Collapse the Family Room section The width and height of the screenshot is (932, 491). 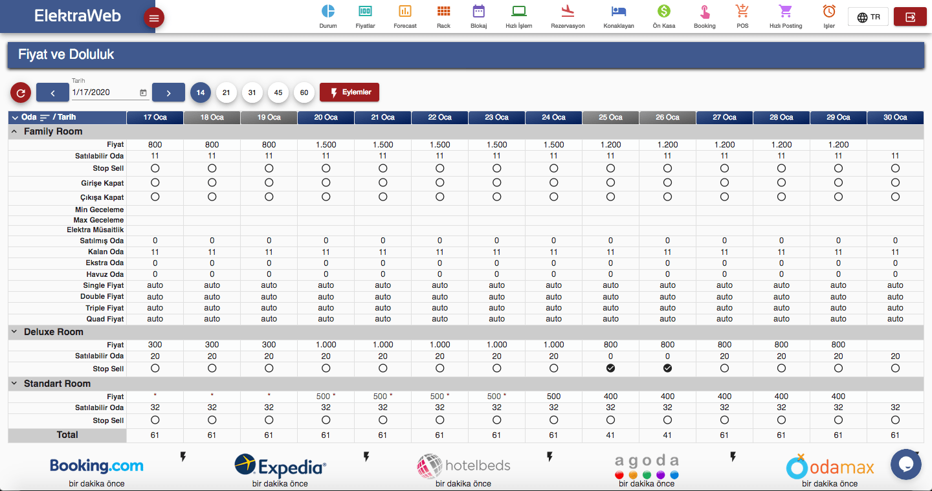tap(14, 131)
